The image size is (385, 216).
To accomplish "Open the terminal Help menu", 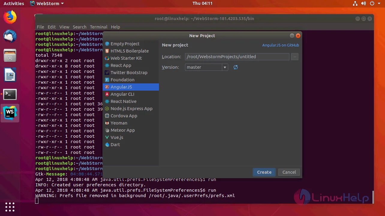I will 115,27.
